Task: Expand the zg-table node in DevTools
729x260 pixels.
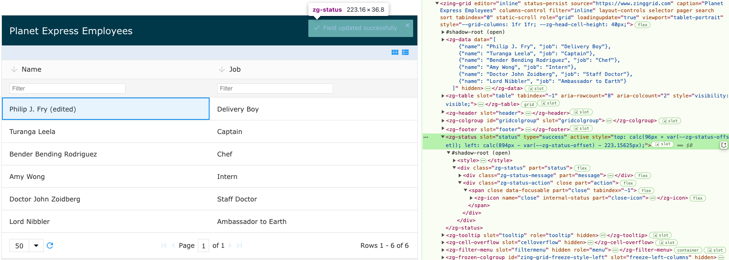Action: pyautogui.click(x=443, y=96)
